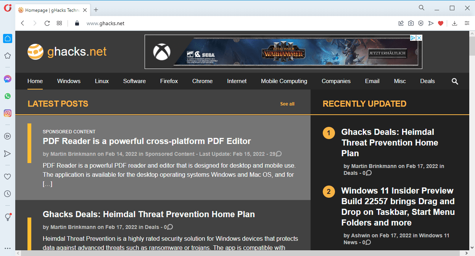
Task: Click the site search magnifier icon
Action: point(455,81)
